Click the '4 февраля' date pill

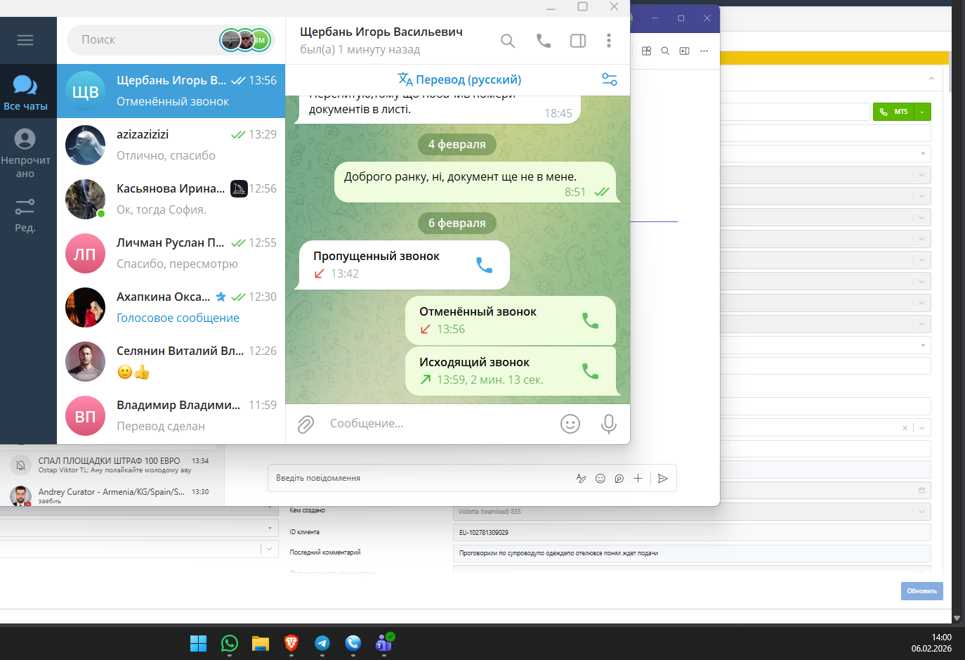point(457,144)
